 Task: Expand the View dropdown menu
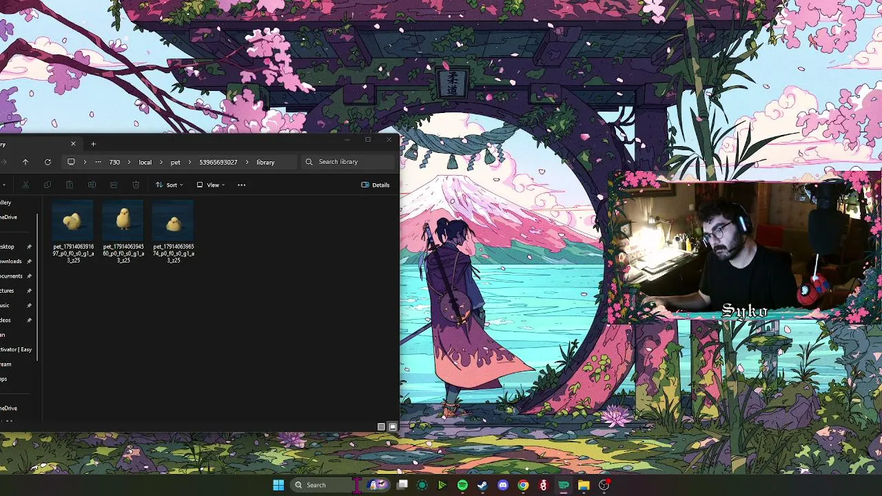(x=211, y=185)
